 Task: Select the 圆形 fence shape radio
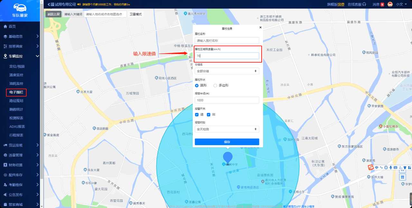pyautogui.click(x=197, y=86)
